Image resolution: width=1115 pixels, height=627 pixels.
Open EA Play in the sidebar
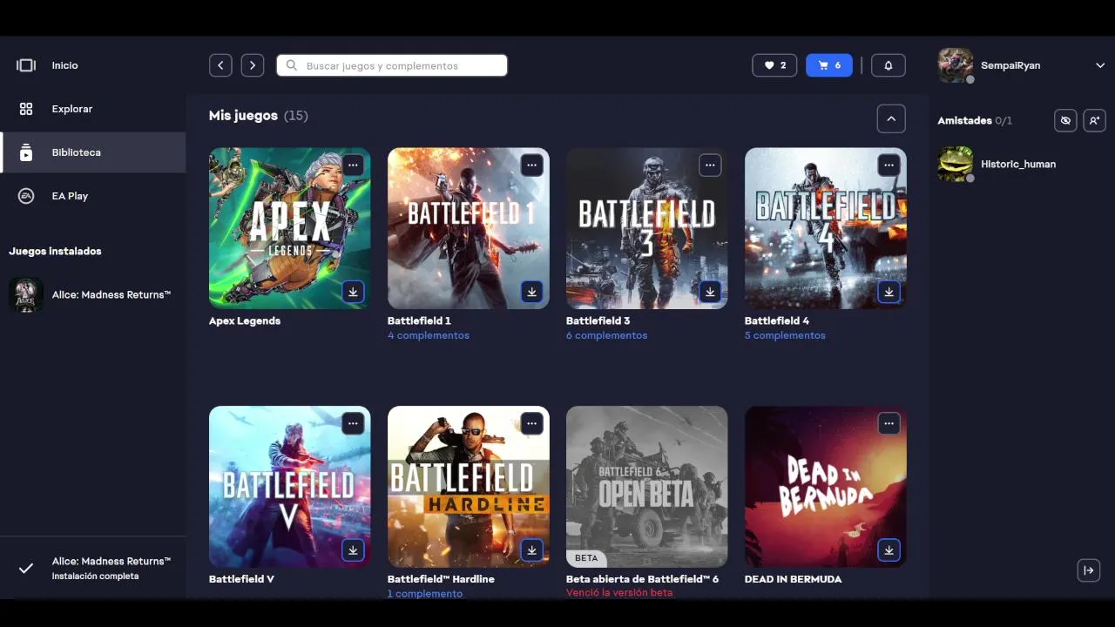92,196
